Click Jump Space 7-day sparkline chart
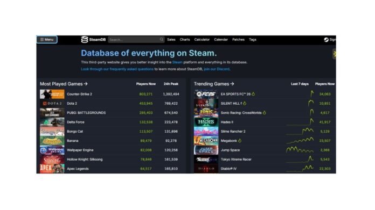375x210 pixels. (x=300, y=150)
